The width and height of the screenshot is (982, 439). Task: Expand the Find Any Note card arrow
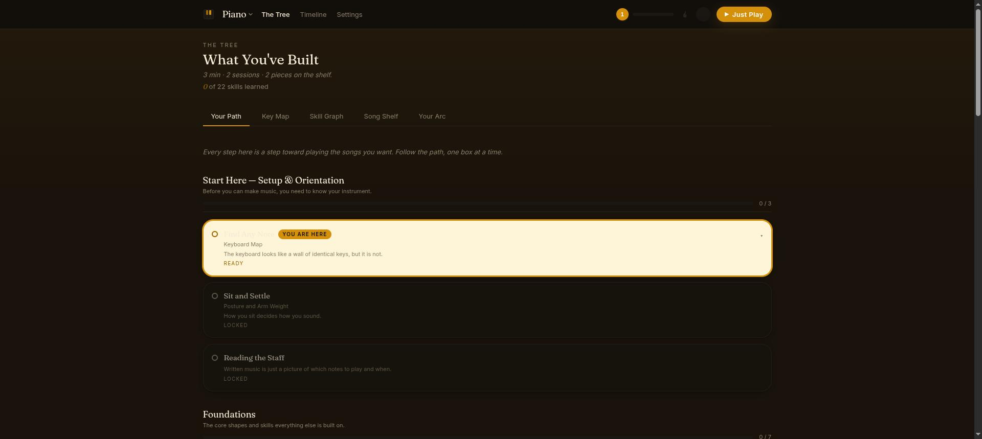tap(761, 236)
